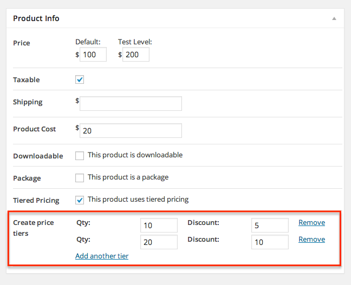Click the Product Cost field

pyautogui.click(x=131, y=130)
